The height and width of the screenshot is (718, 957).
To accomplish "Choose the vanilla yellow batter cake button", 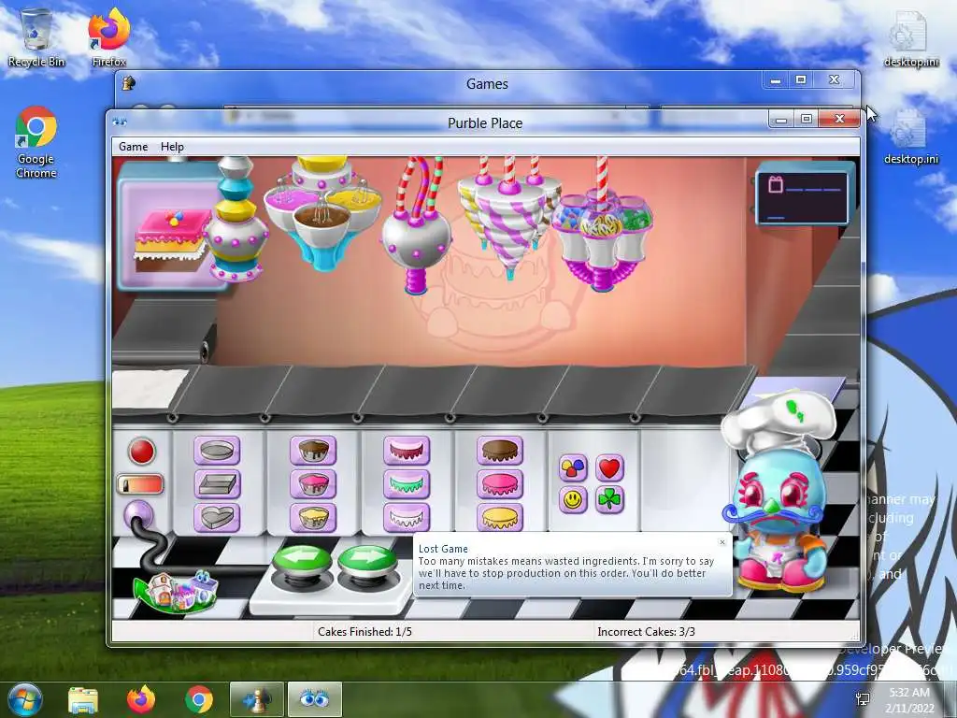I will (313, 517).
